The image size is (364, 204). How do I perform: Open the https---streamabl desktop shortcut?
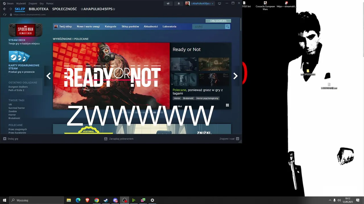click(286, 5)
